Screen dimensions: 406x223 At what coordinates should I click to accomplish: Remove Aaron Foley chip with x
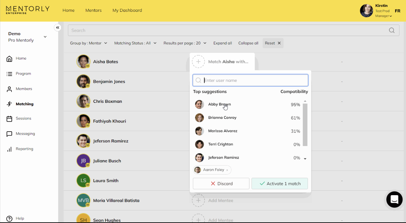(227, 170)
